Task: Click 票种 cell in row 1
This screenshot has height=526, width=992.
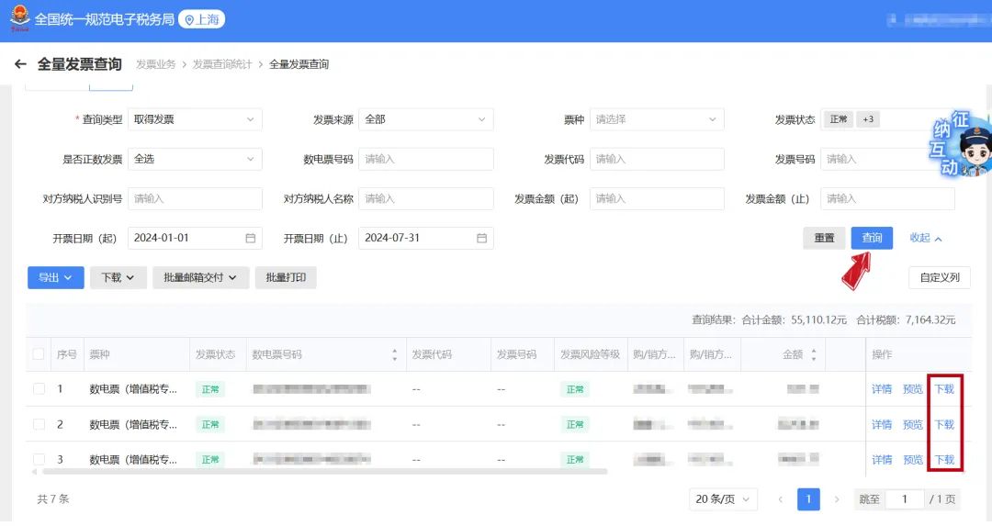Action: point(133,389)
